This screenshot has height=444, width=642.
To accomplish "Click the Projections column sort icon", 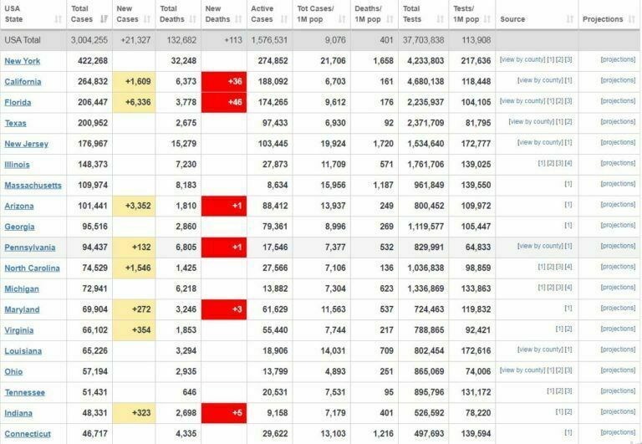I will (632, 19).
